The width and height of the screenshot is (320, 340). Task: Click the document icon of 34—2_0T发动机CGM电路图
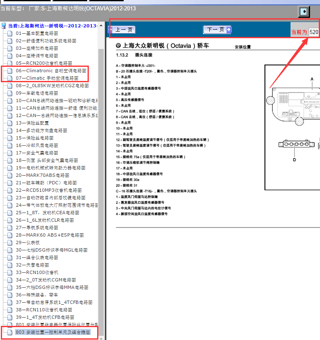tap(10, 280)
